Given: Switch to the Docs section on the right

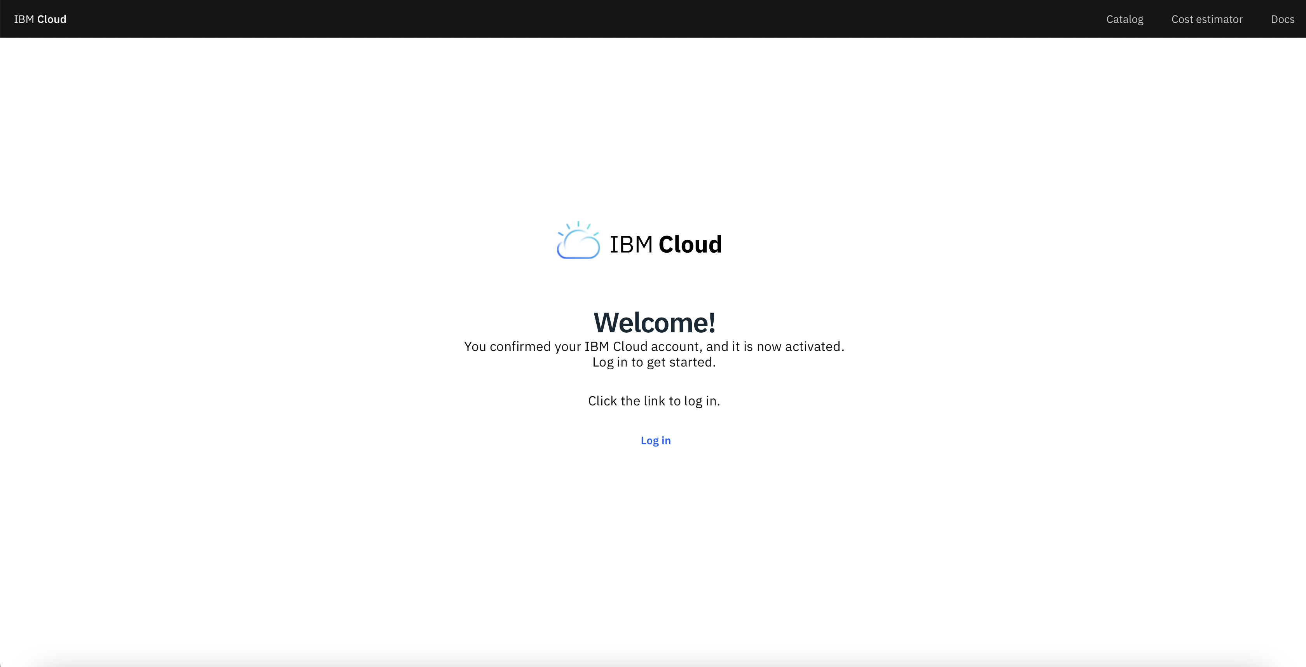Looking at the screenshot, I should click(x=1283, y=19).
